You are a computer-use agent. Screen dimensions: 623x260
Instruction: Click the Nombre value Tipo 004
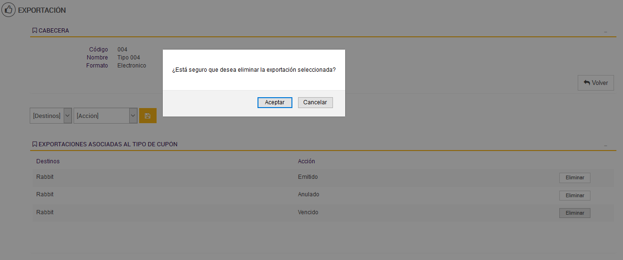129,58
